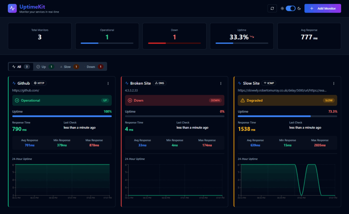The image size is (349, 214).
Task: Open the Github monitor options menu
Action: point(108,83)
